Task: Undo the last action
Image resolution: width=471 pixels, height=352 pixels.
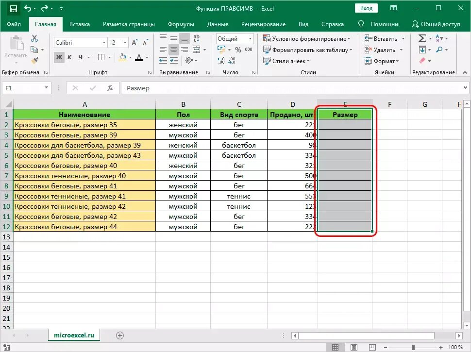Action: click(28, 8)
